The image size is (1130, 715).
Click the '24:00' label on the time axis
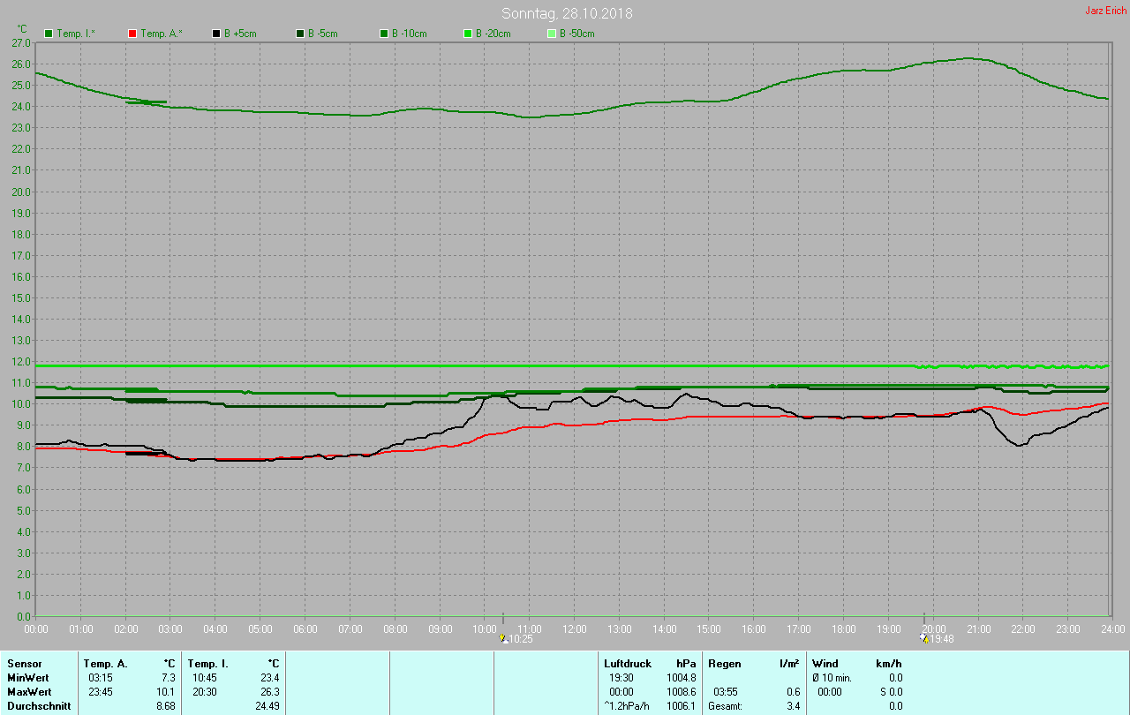[1111, 628]
